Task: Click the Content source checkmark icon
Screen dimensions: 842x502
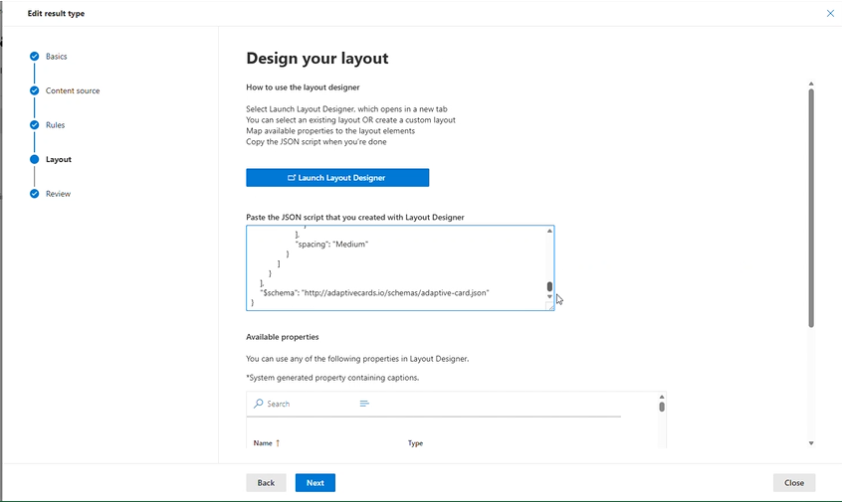Action: coord(35,90)
